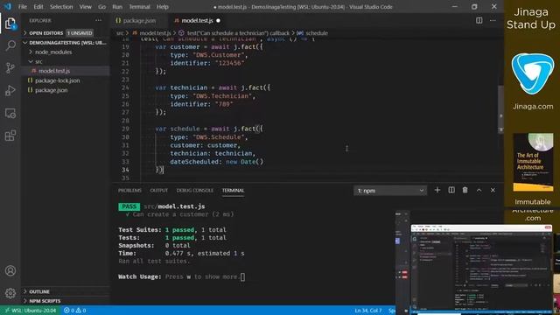The image size is (560, 315).
Task: Select the Terminal panel tab
Action: tap(233, 191)
